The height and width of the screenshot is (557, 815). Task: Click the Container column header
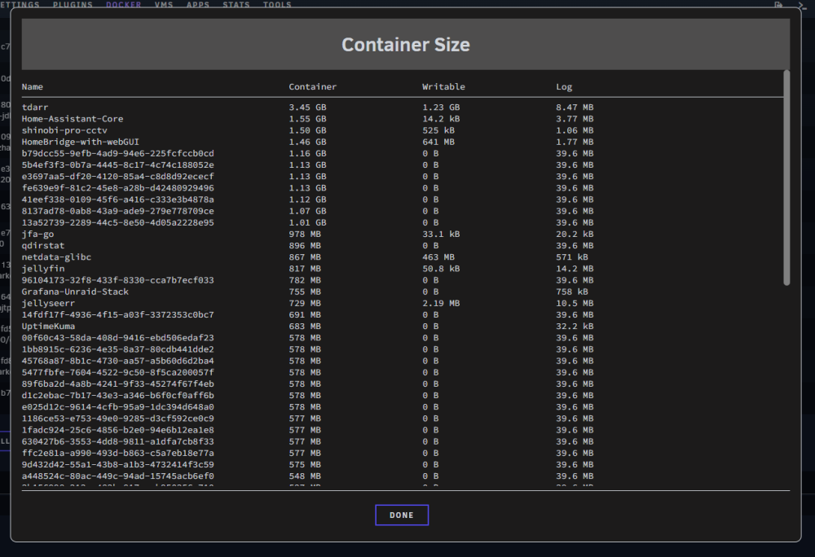tap(312, 86)
